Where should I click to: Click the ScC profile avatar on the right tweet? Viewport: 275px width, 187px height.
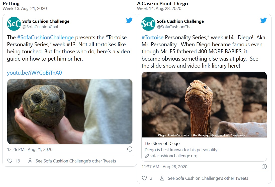(148, 24)
